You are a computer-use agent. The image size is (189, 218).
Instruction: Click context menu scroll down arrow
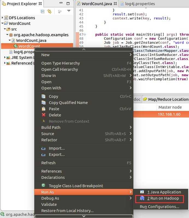click(84, 216)
